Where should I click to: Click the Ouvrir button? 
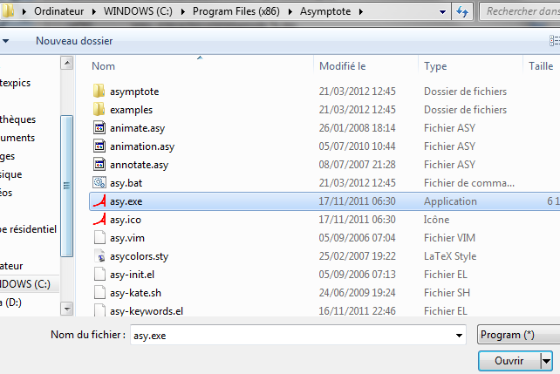[x=509, y=361]
